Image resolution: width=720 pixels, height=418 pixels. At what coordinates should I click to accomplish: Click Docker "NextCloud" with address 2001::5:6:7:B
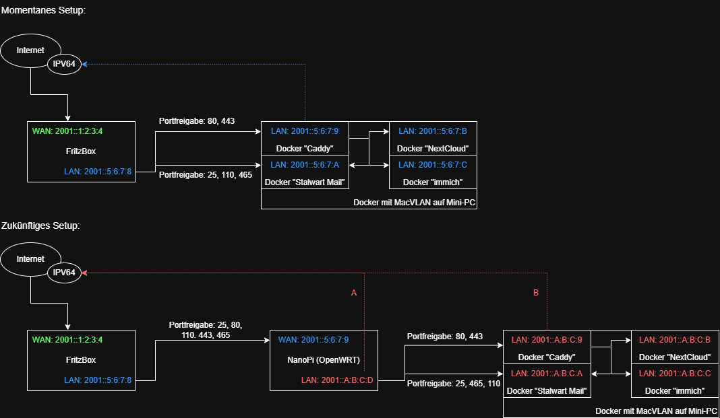tap(432, 139)
